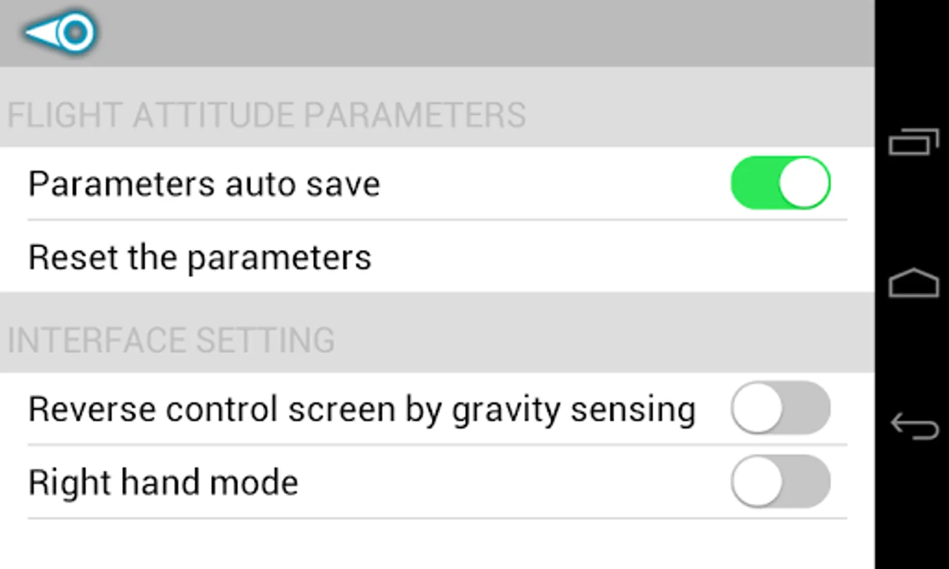Image resolution: width=949 pixels, height=569 pixels.
Task: Disable the Parameters auto save switch
Action: click(x=780, y=183)
